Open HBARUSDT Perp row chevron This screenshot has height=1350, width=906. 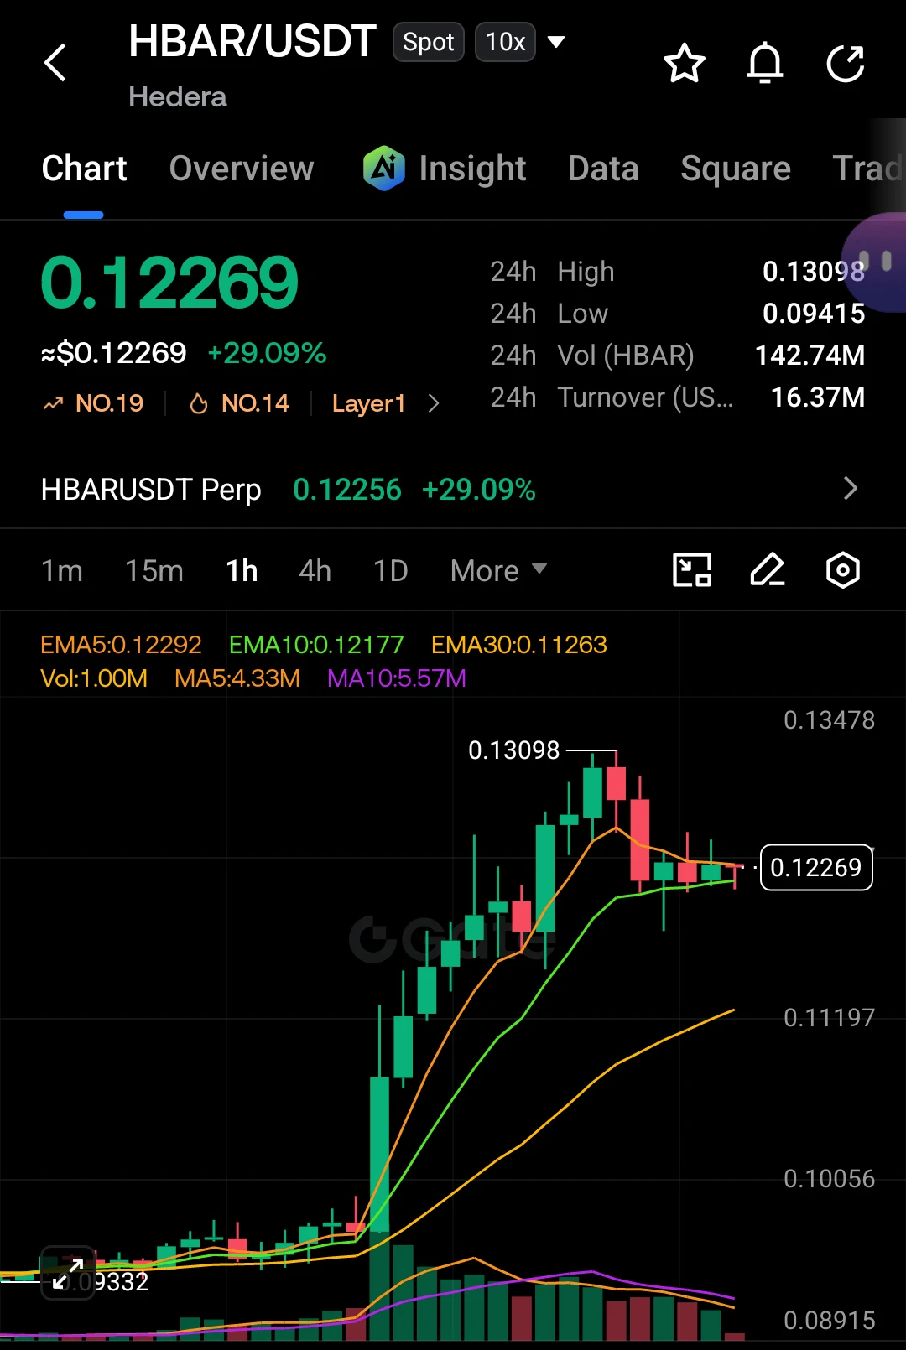click(850, 488)
